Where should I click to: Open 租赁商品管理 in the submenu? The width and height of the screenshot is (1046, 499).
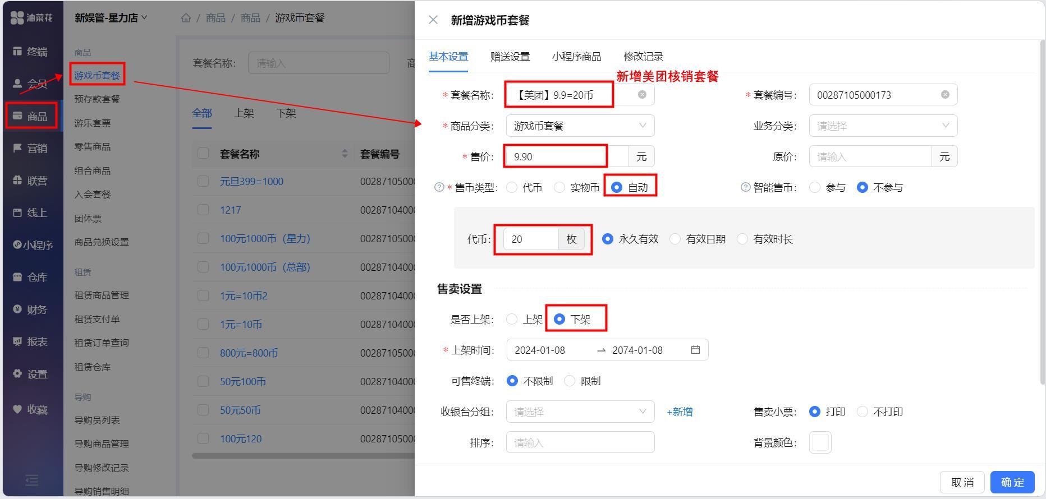(x=102, y=295)
